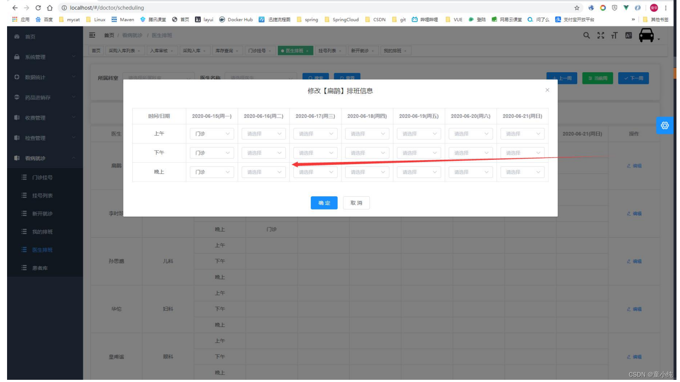680x382 pixels.
Task: Open 上午 dropdown for 2020-06-20
Action: [x=471, y=134]
